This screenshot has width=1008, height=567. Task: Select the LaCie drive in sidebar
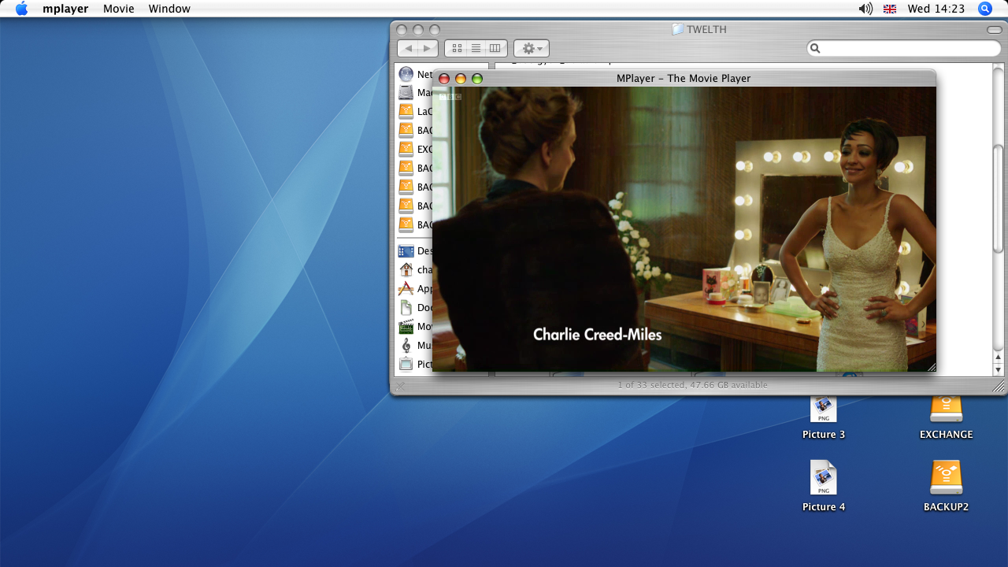(x=416, y=112)
